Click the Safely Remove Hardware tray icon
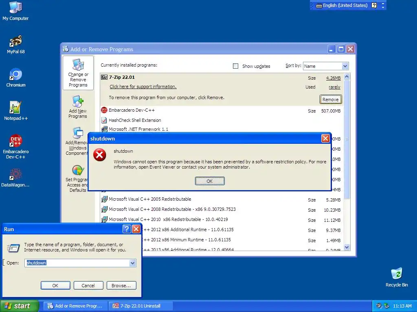The height and width of the screenshot is (312, 417). tap(386, 306)
